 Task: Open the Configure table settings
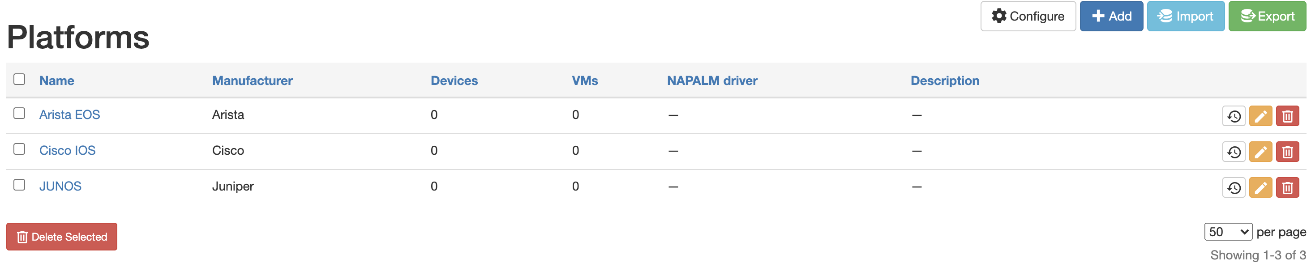point(1028,16)
